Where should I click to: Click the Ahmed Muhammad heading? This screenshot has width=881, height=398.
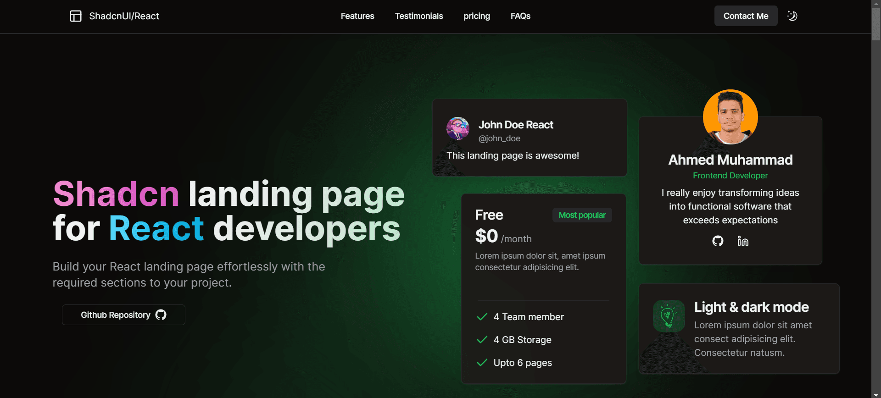tap(730, 160)
